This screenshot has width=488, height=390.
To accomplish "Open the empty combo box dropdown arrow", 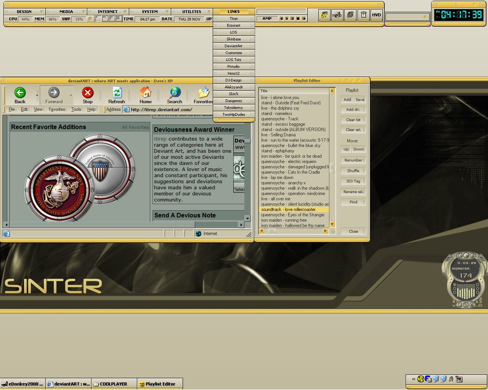I will (x=425, y=17).
